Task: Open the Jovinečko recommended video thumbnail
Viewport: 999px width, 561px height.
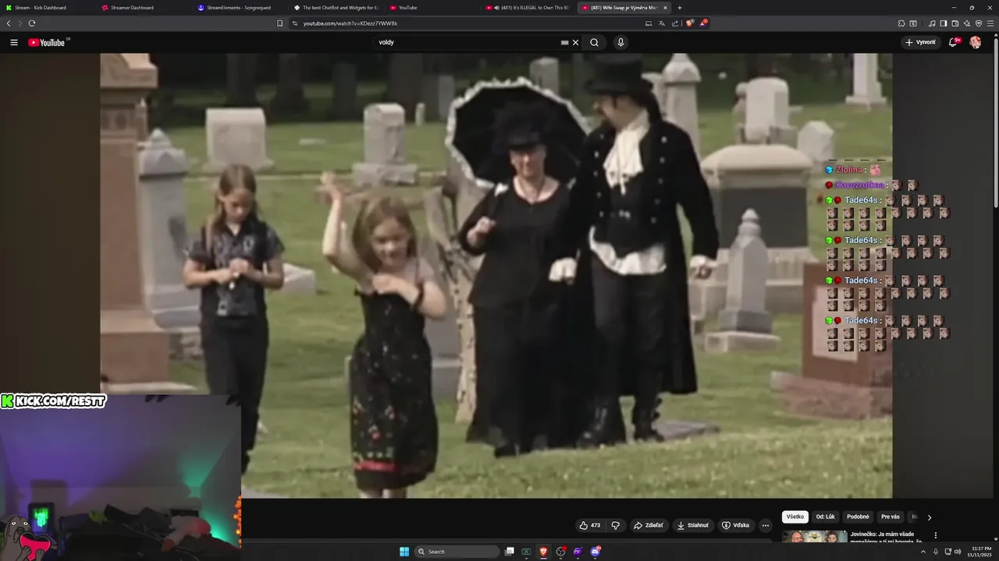Action: click(814, 536)
